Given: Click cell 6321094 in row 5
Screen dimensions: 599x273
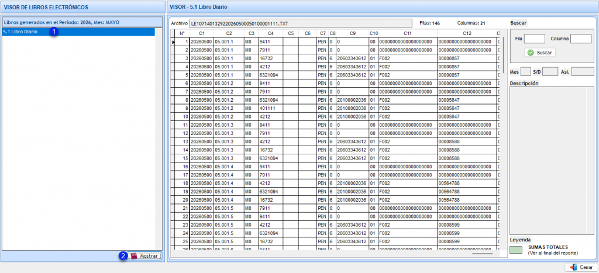Looking at the screenshot, I should pos(270,75).
